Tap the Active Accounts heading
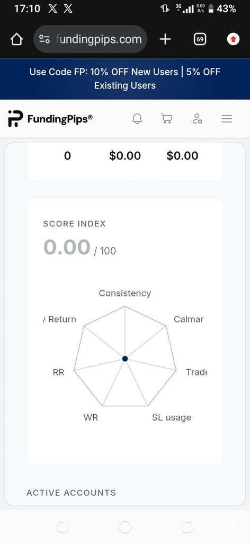 pyautogui.click(x=71, y=493)
